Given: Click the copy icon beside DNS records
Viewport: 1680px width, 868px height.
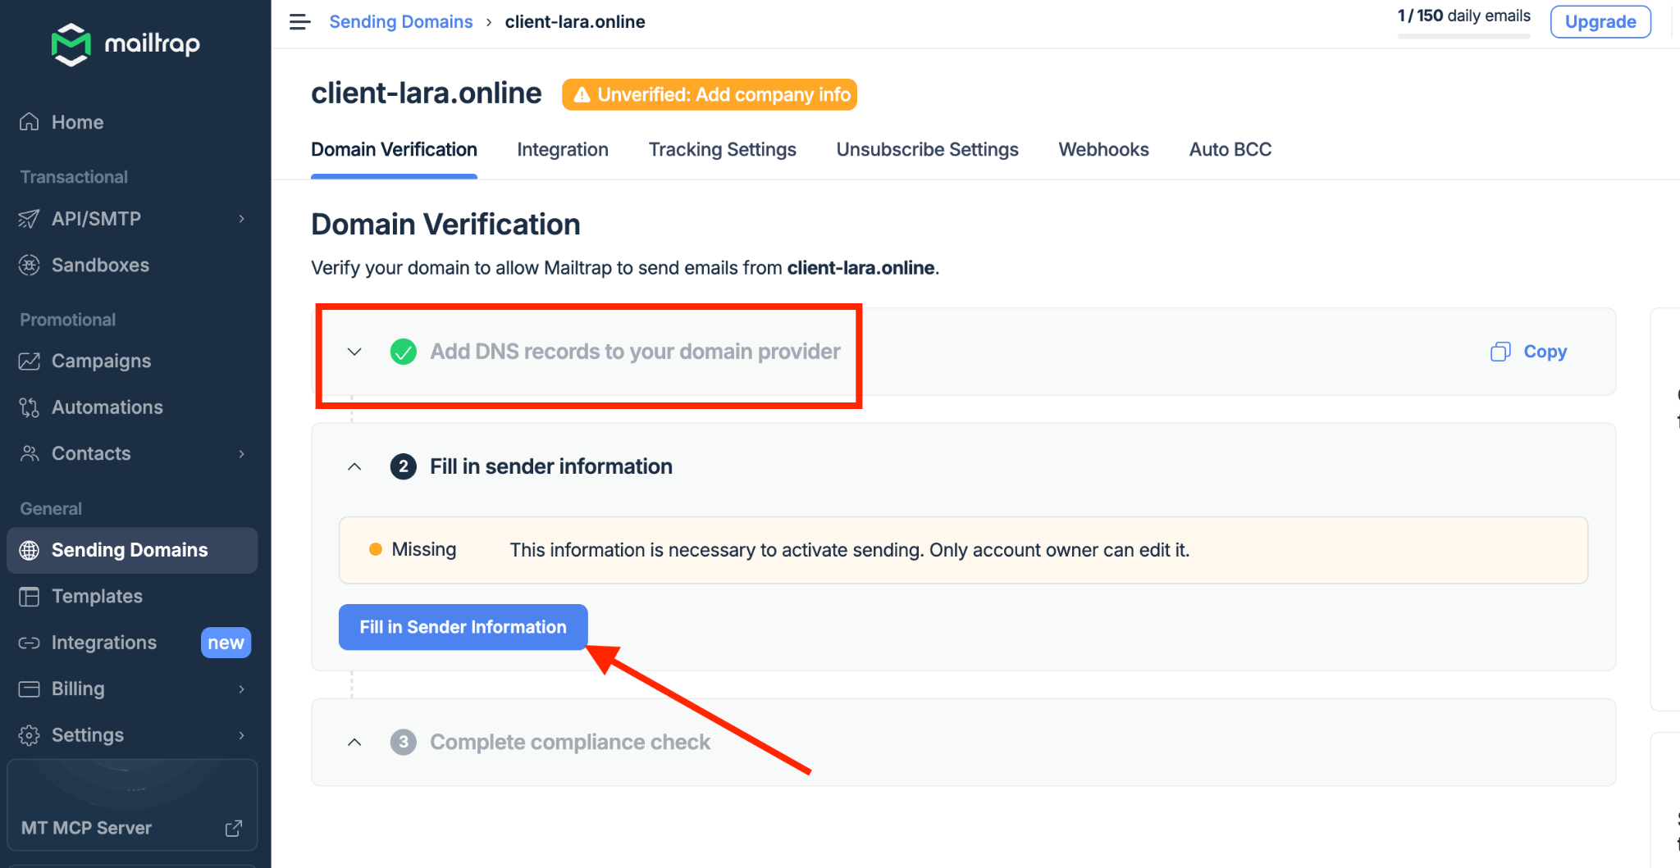Looking at the screenshot, I should click(x=1500, y=352).
